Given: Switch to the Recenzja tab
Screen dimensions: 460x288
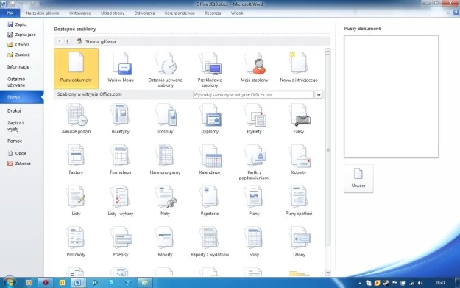Looking at the screenshot, I should click(x=213, y=13).
